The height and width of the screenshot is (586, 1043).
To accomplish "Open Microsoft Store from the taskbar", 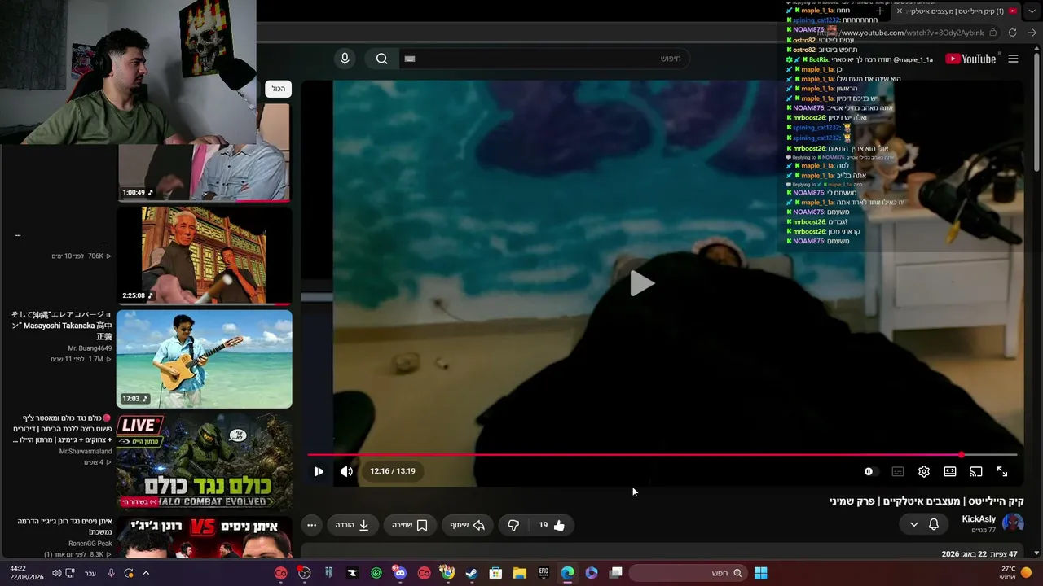I will pyautogui.click(x=495, y=573).
